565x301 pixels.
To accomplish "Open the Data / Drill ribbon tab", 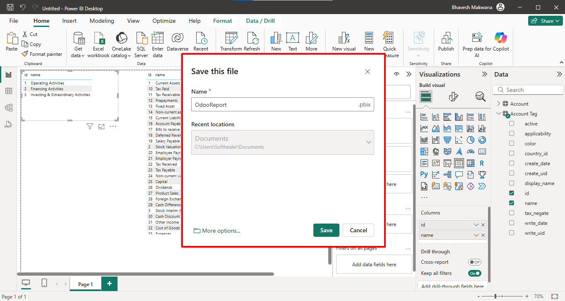I will 260,21.
